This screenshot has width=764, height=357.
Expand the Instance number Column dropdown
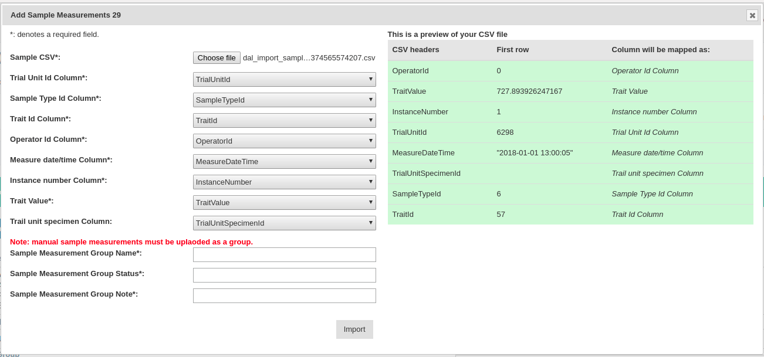click(284, 182)
